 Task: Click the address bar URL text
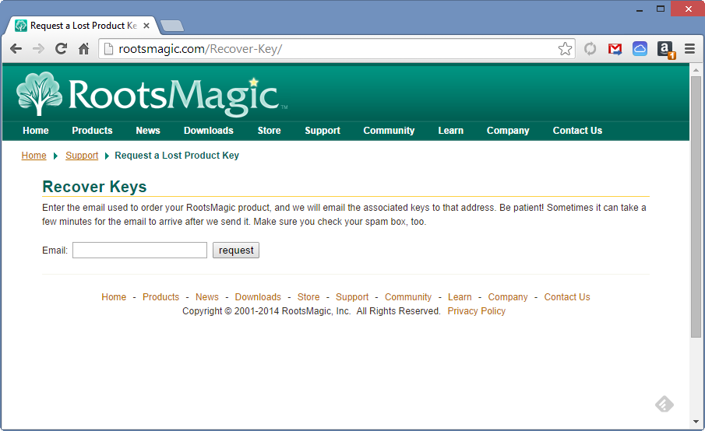click(200, 48)
